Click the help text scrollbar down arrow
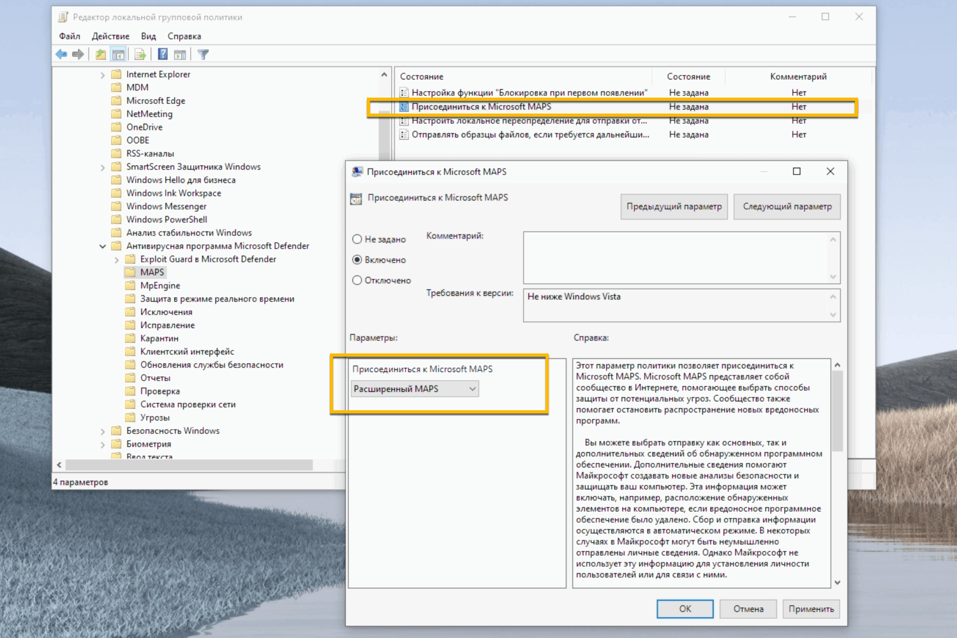957x638 pixels. click(x=838, y=582)
